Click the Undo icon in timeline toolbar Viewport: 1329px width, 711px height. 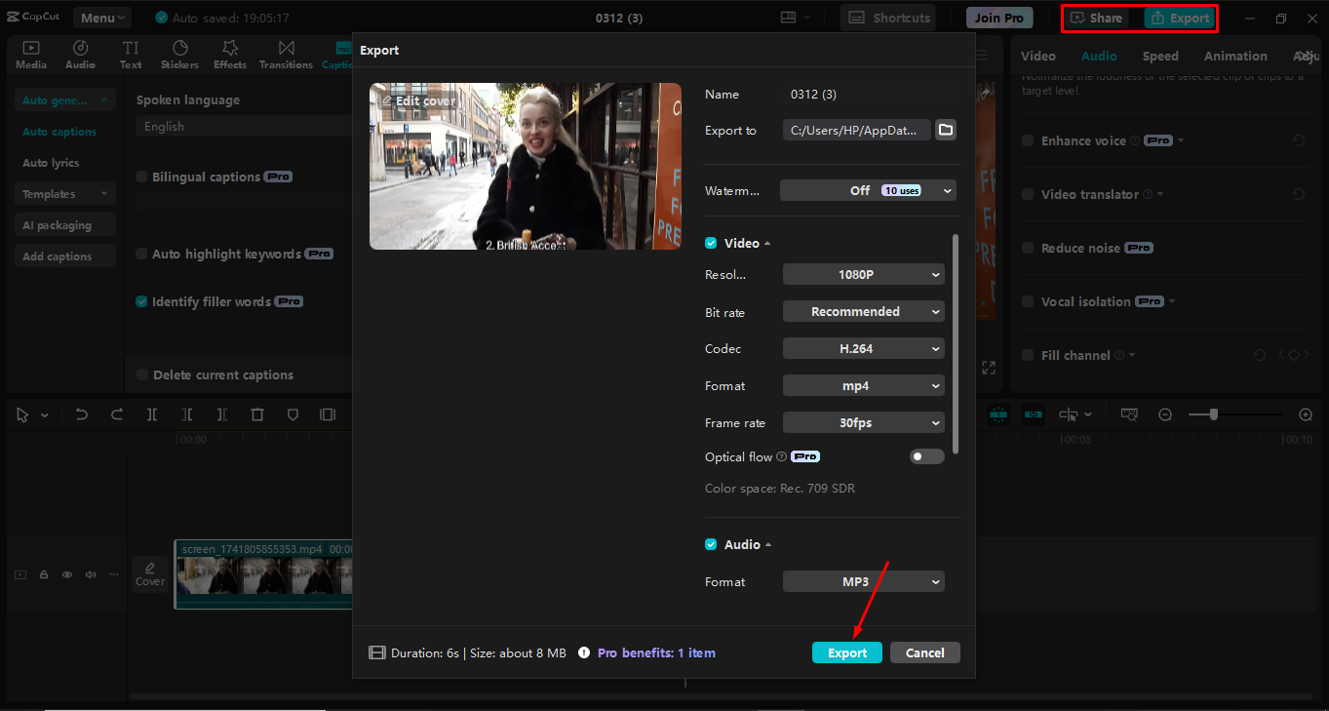[82, 414]
